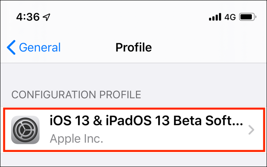This screenshot has width=267, height=167.
Task: Tap the Profile page title
Action: [133, 47]
